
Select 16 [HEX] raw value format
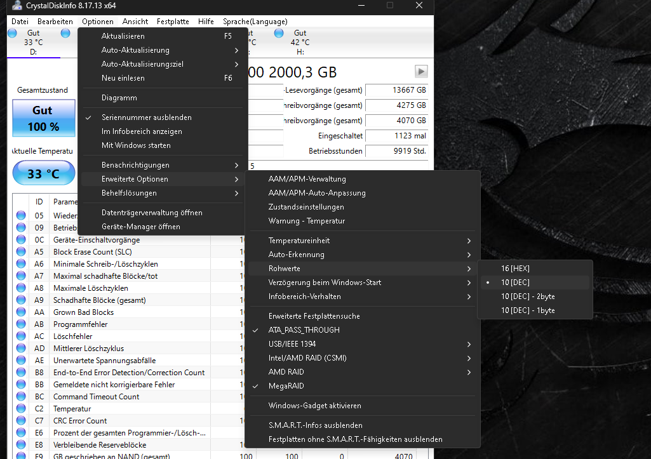[x=535, y=269]
